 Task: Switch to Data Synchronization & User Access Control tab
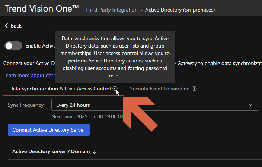tap(60, 89)
